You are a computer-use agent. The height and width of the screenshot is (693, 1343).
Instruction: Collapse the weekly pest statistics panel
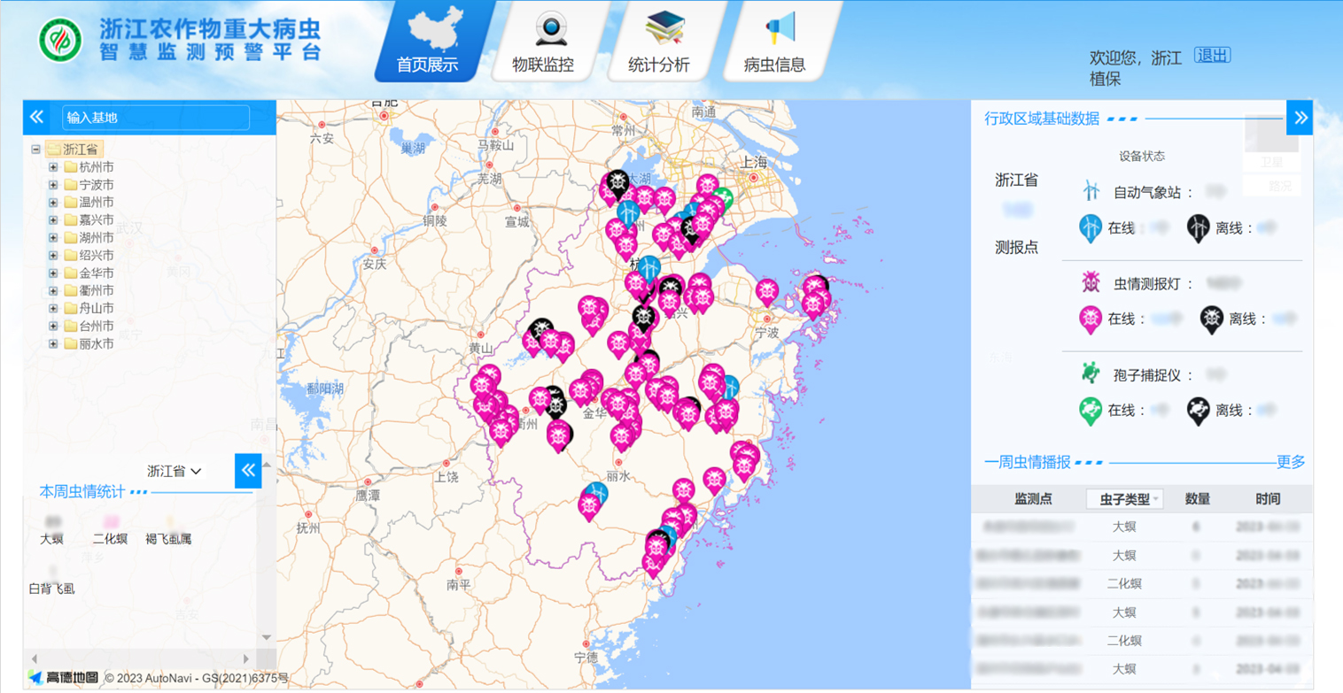pos(248,470)
